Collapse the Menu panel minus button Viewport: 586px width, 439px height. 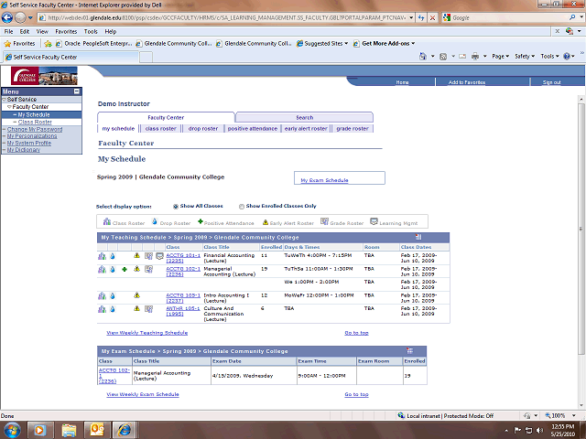click(77, 91)
